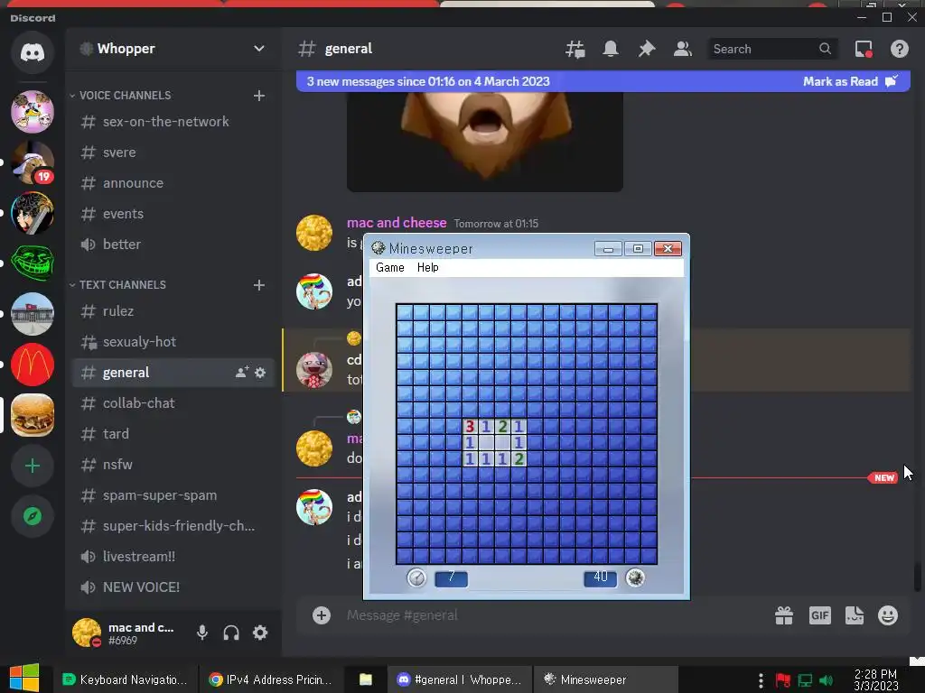This screenshot has width=925, height=693.
Task: Join the livestream!! voice channel
Action: coord(173,556)
